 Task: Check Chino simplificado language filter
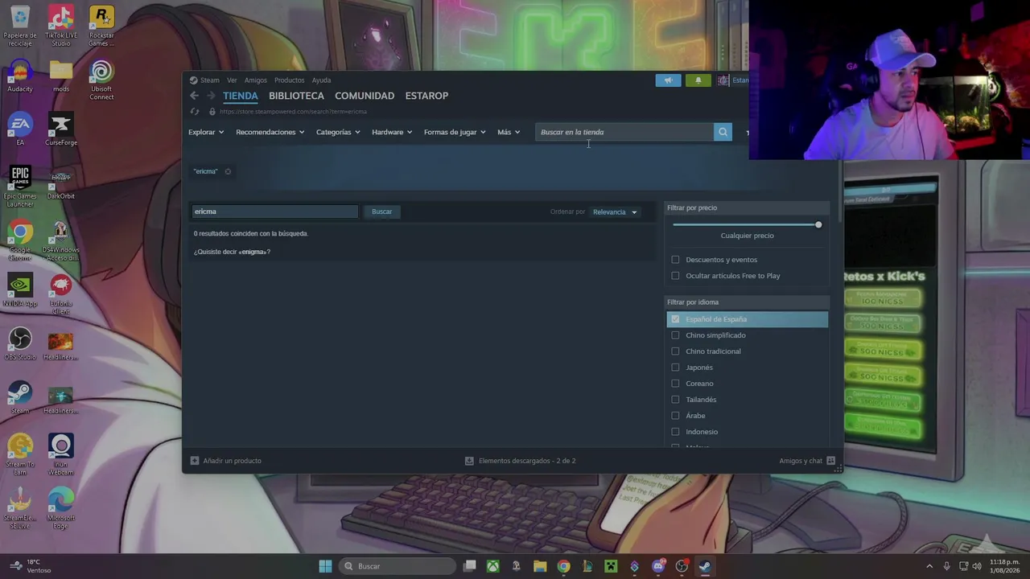[675, 335]
